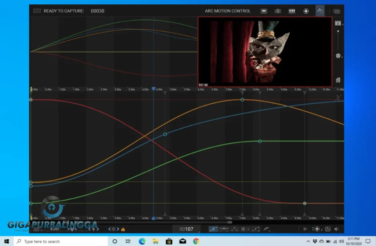
Task: Click the stacked windows icon at top right
Action: coord(336,11)
